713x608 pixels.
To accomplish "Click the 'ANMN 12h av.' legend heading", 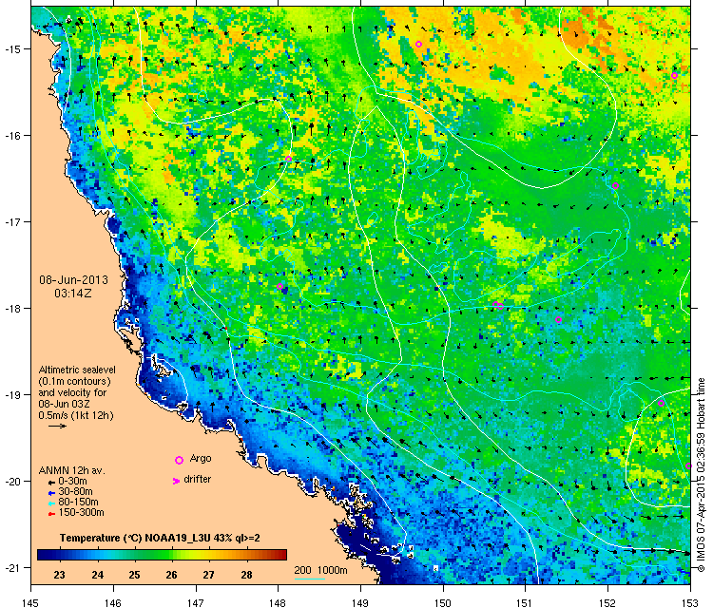I will tap(72, 471).
